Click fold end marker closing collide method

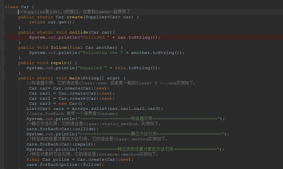coord(3,42)
